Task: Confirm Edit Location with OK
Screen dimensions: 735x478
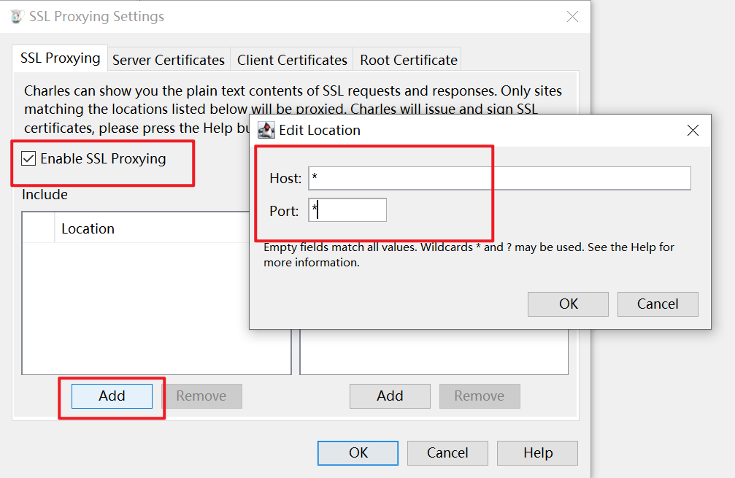Action: point(568,304)
